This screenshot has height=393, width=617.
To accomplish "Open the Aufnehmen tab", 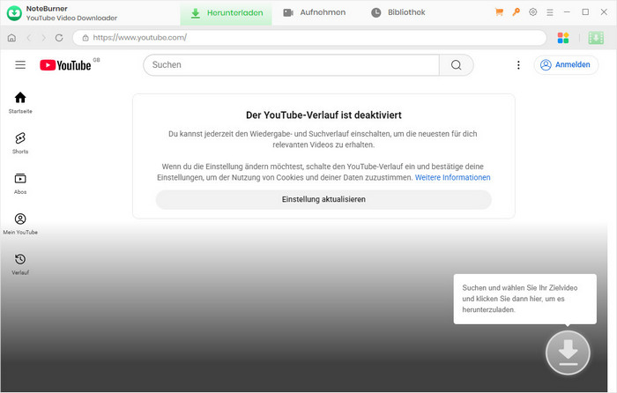I will 315,12.
